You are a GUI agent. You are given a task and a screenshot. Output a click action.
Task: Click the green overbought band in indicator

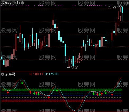point(62,90)
